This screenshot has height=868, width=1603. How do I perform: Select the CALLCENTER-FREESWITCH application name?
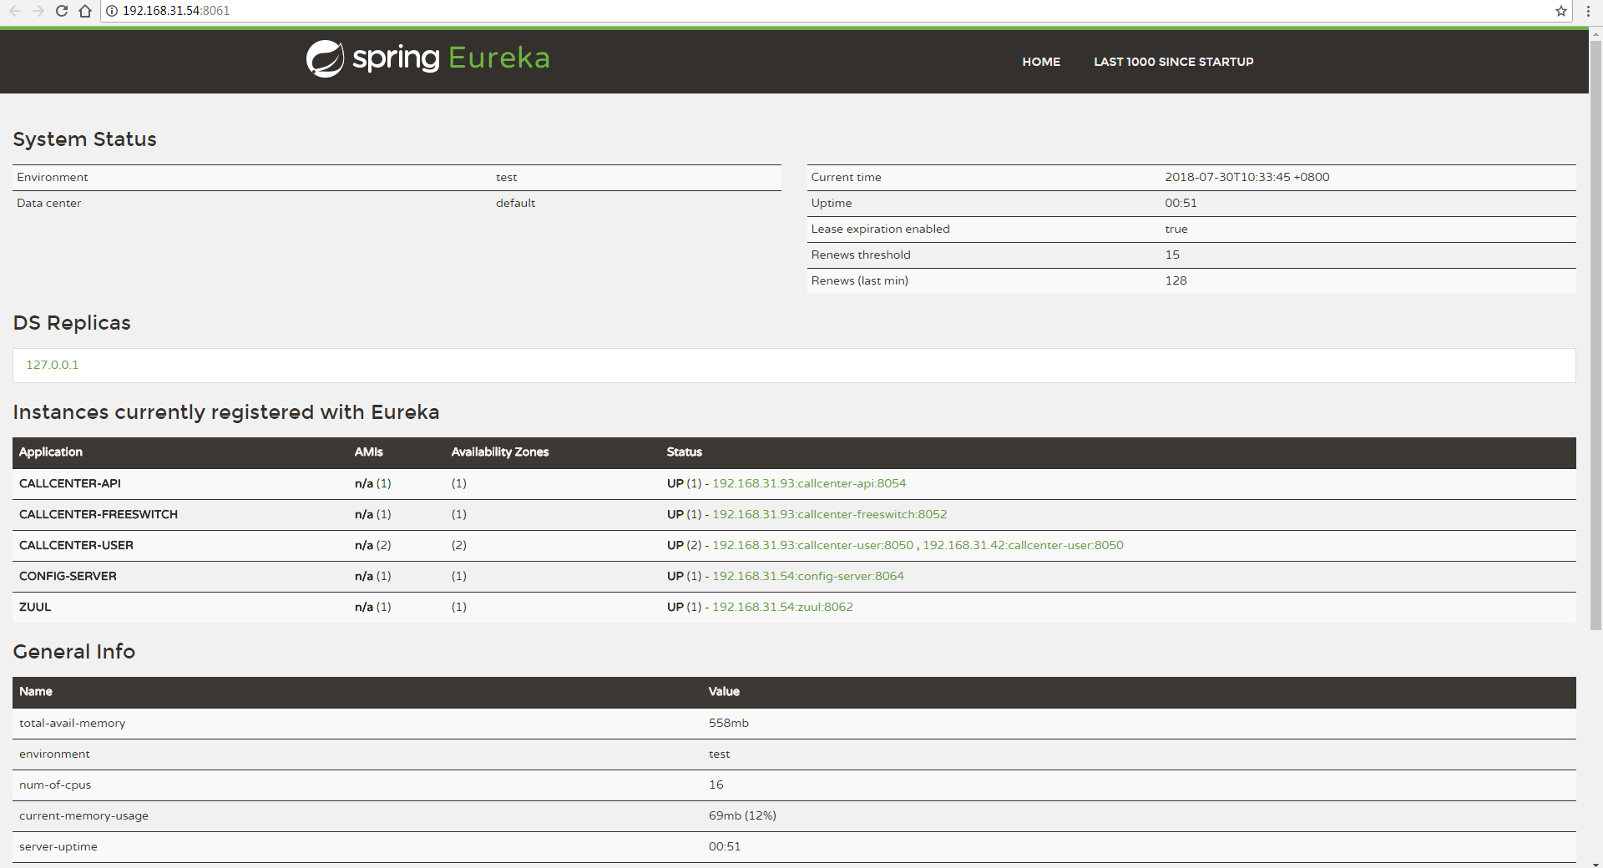click(99, 514)
